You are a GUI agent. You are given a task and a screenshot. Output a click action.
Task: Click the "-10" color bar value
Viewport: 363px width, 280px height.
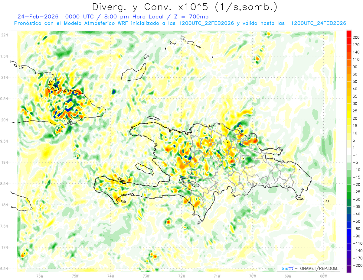pos(356,170)
